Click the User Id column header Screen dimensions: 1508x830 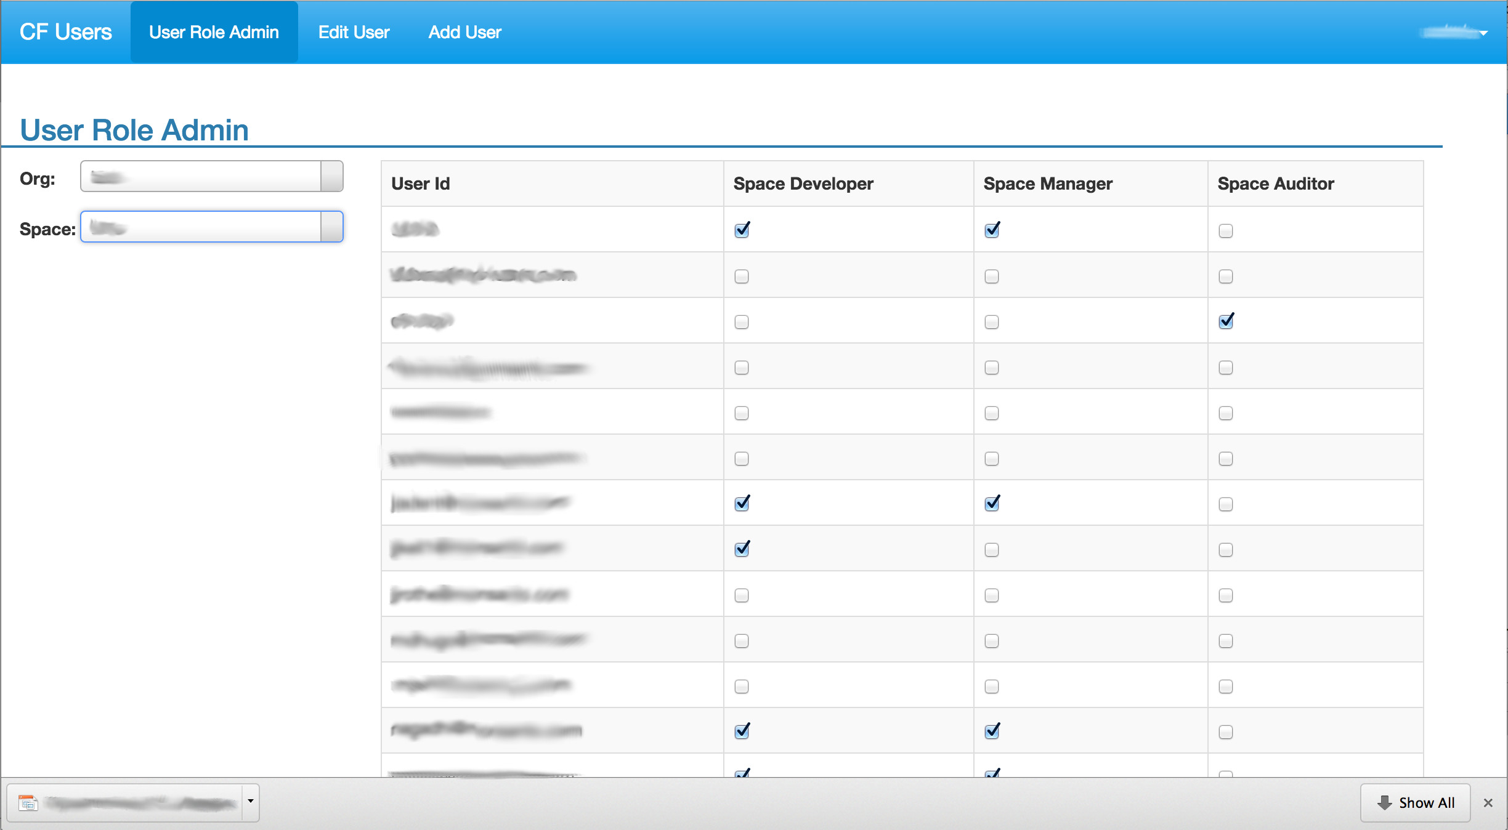(x=421, y=183)
